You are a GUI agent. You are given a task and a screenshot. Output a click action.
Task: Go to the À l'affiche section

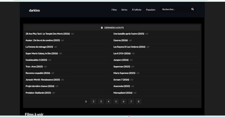tap(137, 10)
